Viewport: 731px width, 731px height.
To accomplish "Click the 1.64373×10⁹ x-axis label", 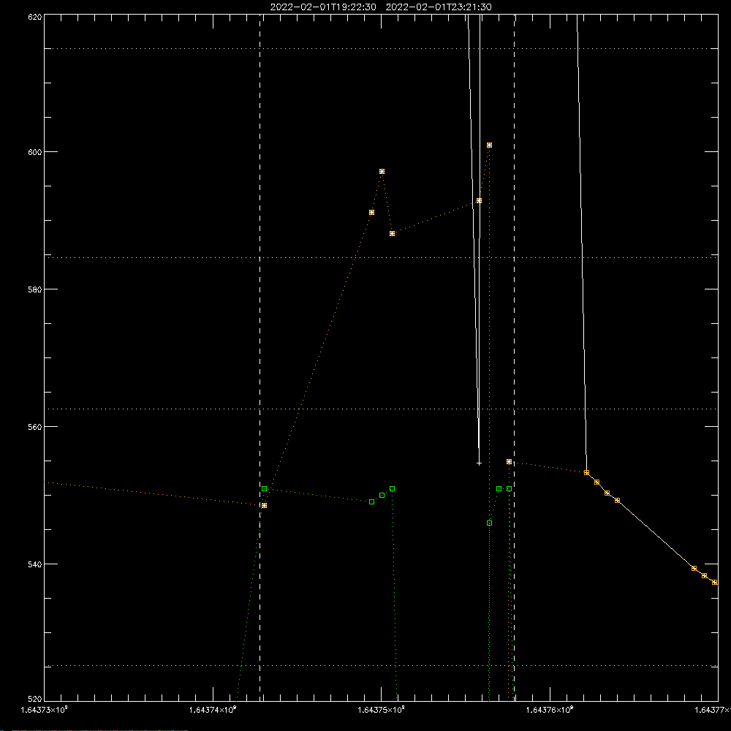I will click(45, 710).
